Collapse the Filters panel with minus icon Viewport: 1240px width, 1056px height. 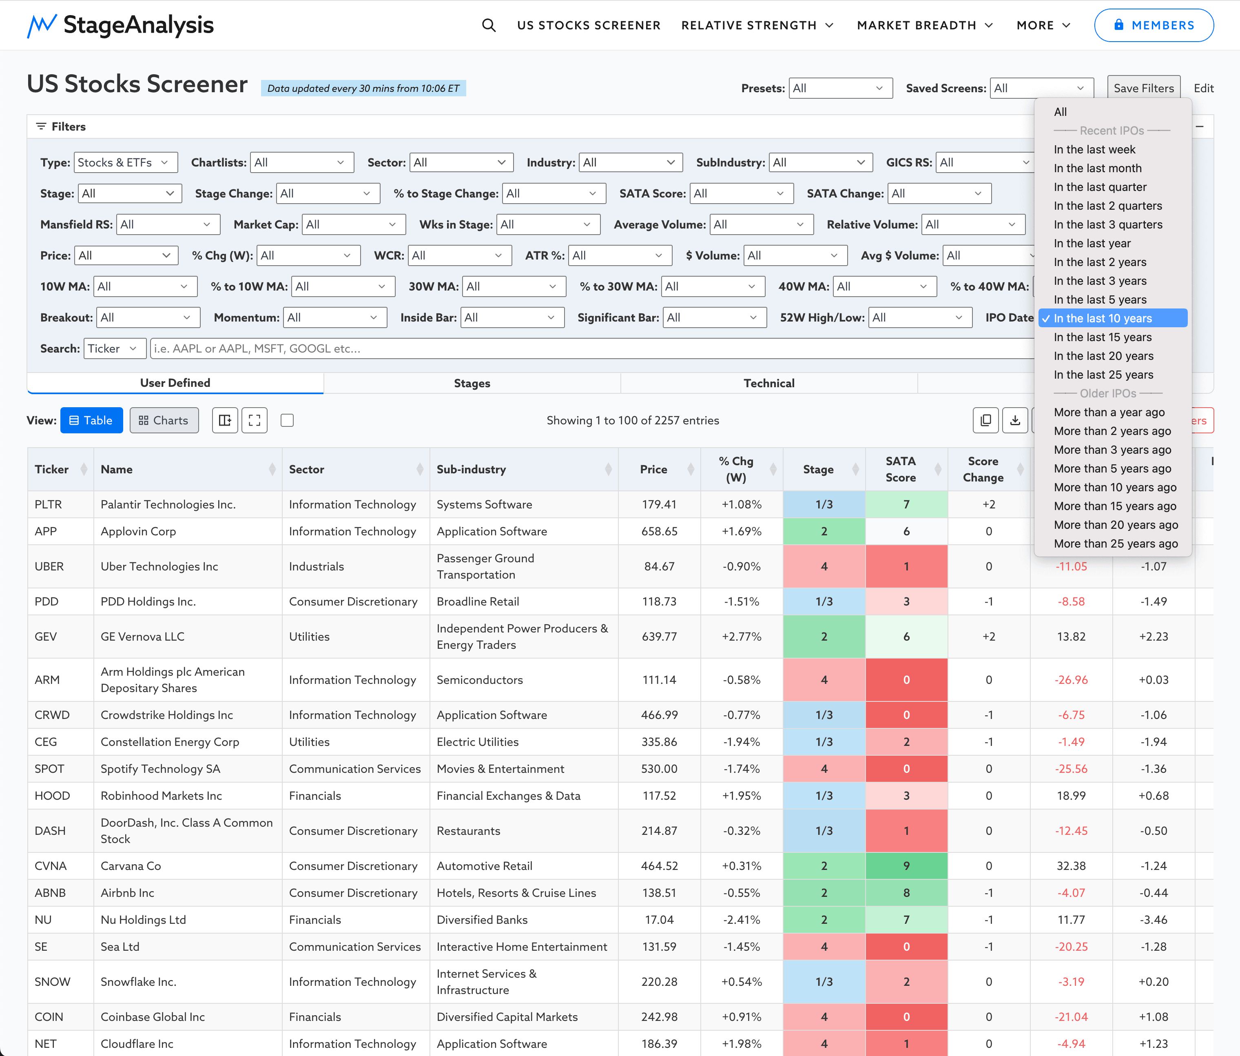click(1200, 126)
